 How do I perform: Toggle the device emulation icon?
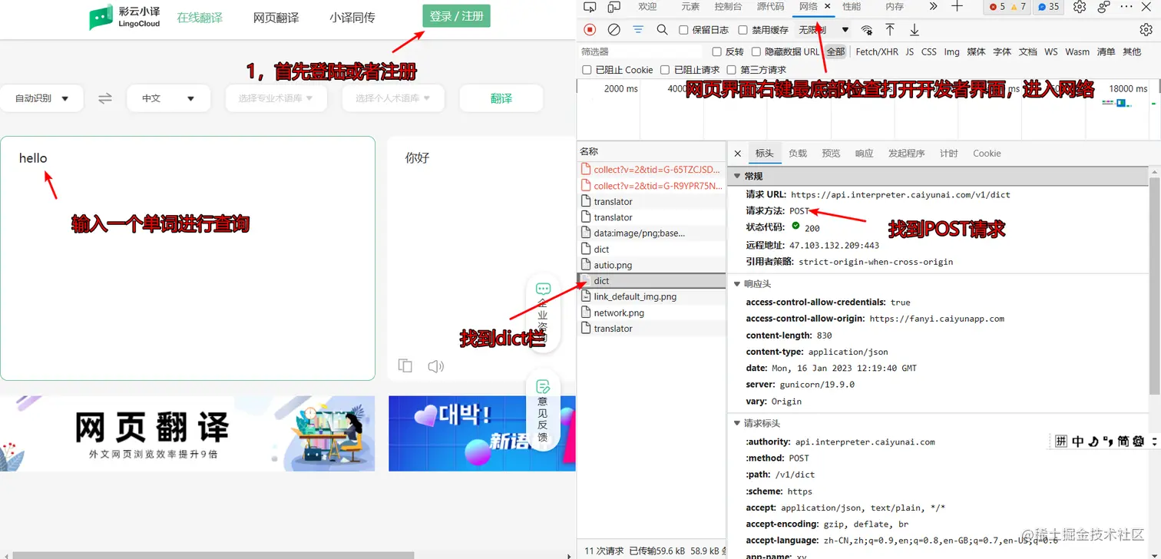tap(614, 7)
